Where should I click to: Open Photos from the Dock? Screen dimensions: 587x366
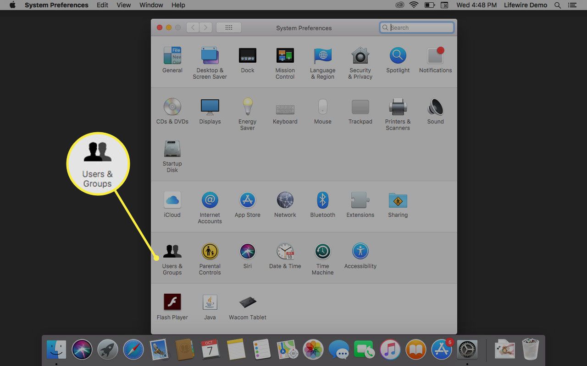pyautogui.click(x=313, y=350)
